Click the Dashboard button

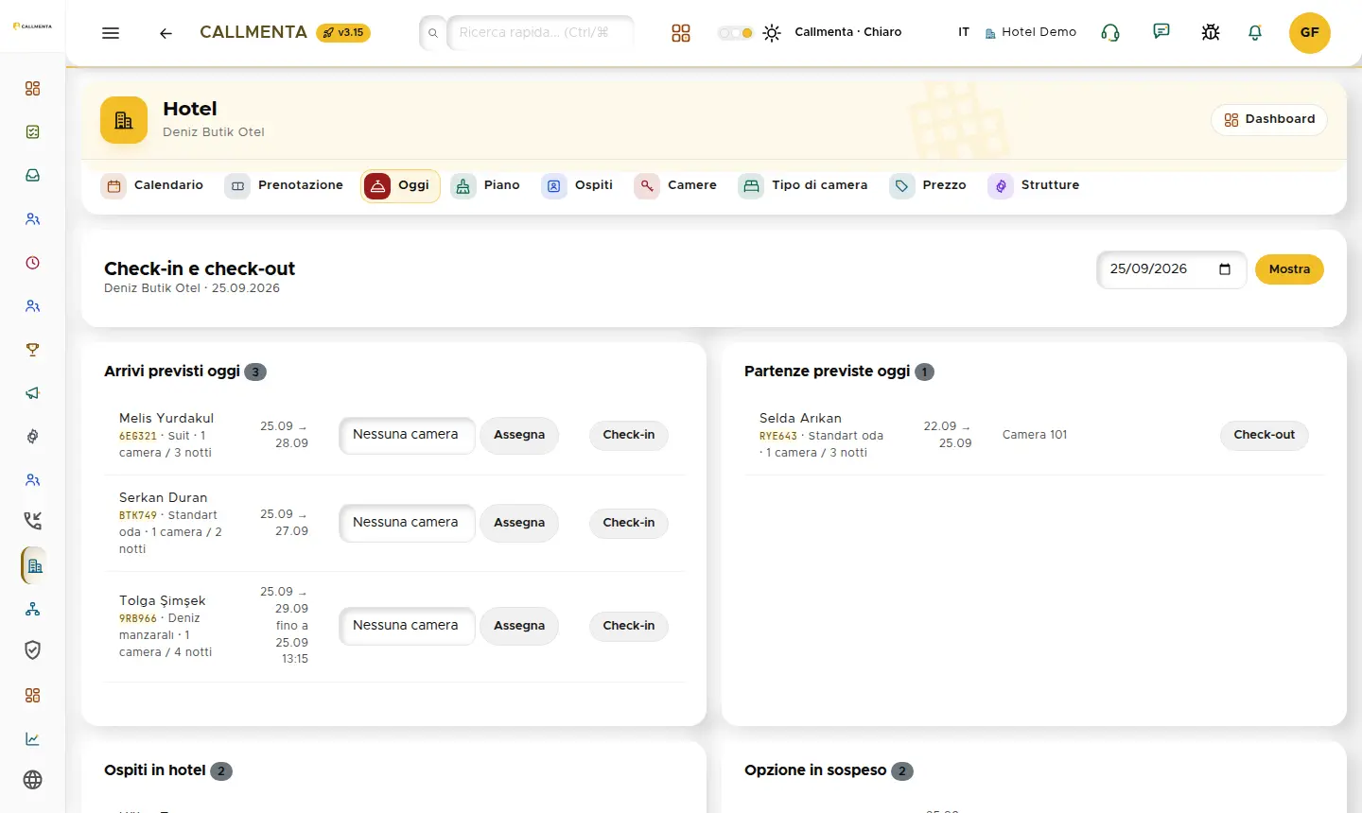[x=1269, y=120]
